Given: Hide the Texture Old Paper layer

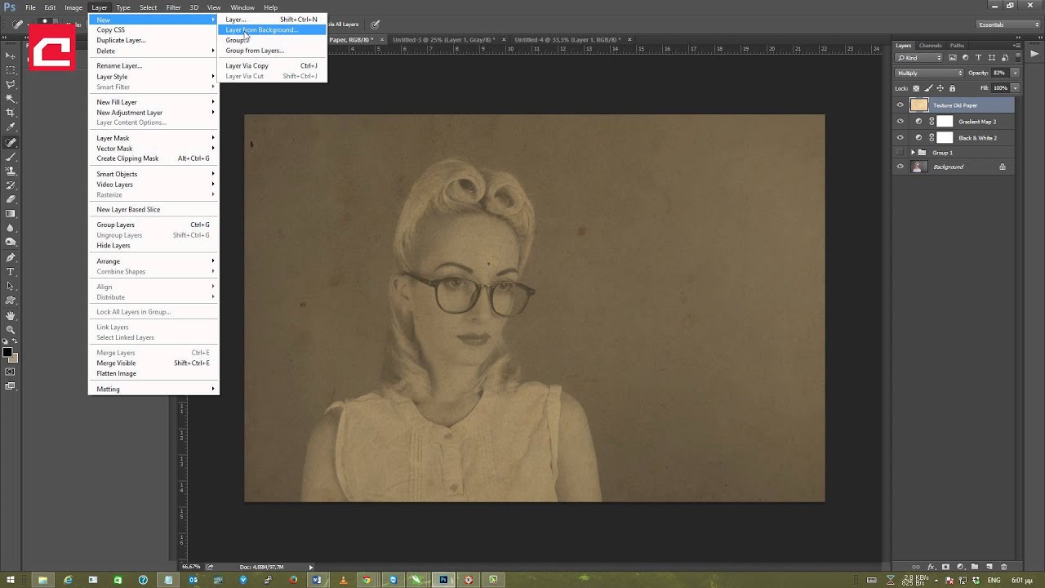Looking at the screenshot, I should click(900, 105).
